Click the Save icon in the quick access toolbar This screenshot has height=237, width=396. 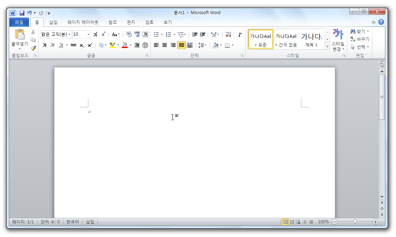tap(22, 13)
